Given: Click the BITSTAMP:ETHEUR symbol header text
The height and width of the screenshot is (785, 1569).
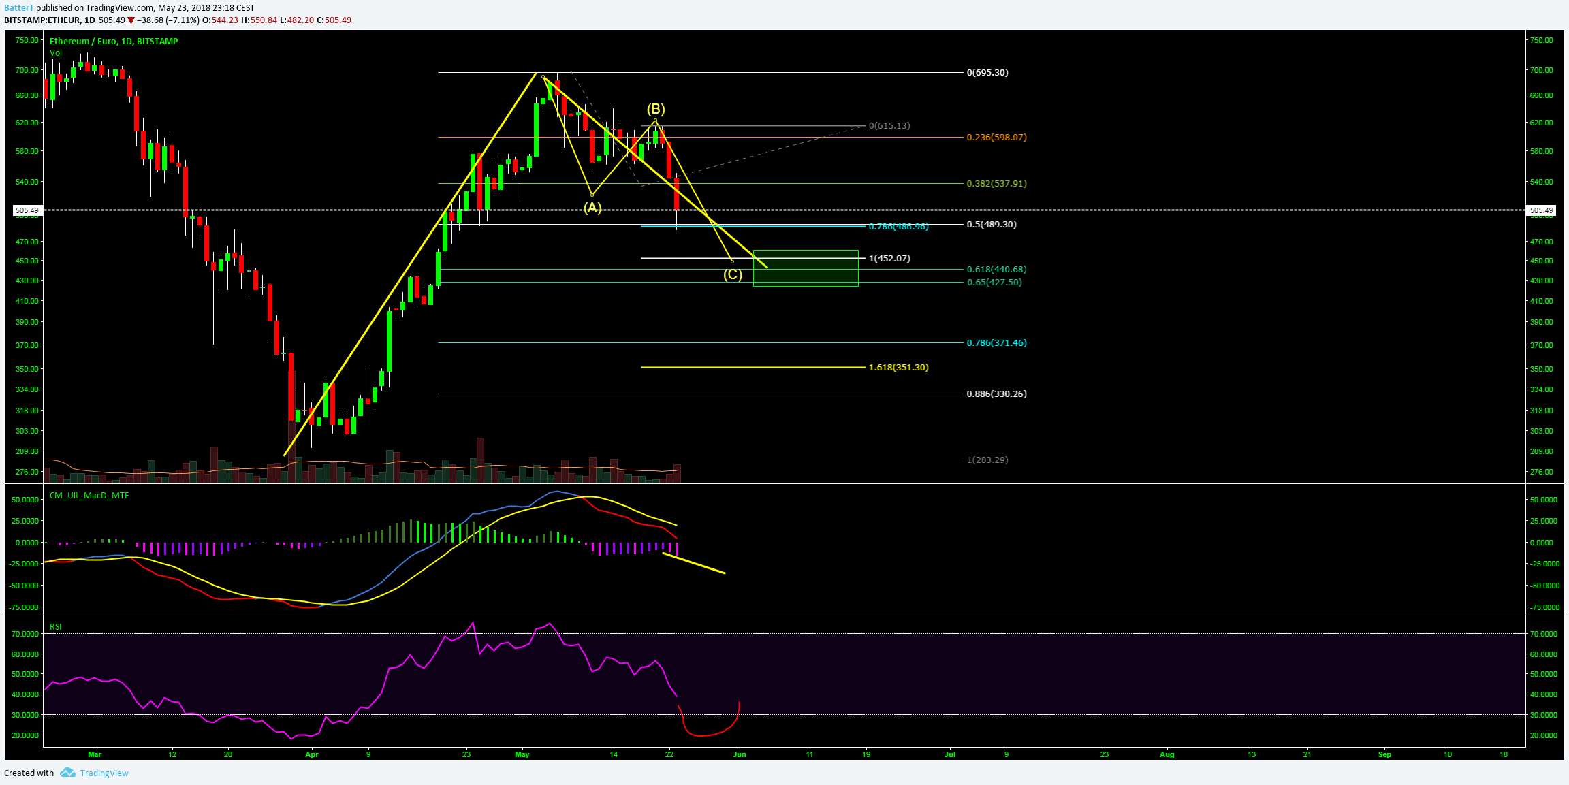Looking at the screenshot, I should click(42, 20).
